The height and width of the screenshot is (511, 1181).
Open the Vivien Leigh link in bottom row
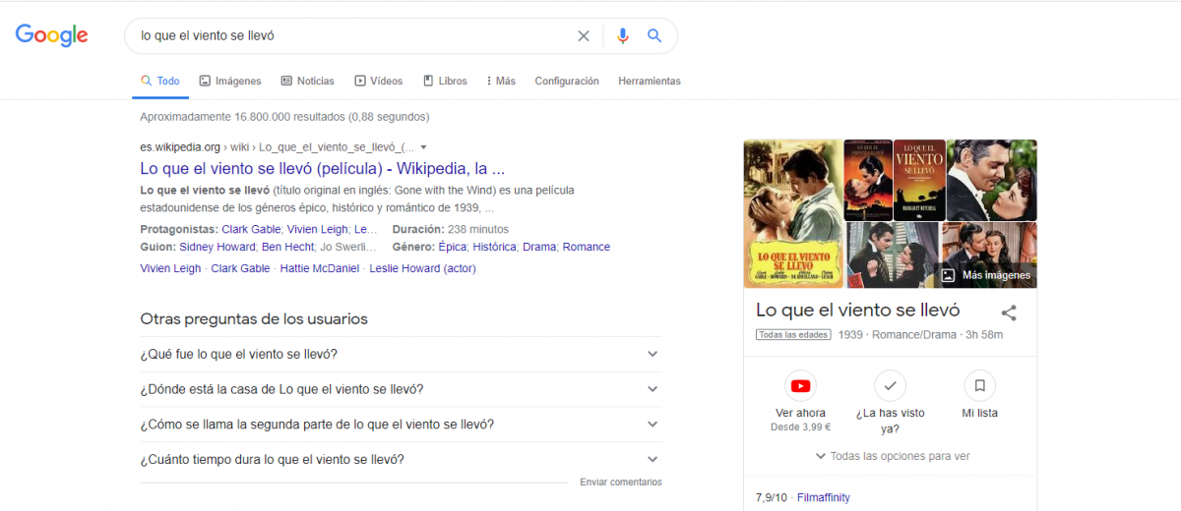pyautogui.click(x=170, y=268)
